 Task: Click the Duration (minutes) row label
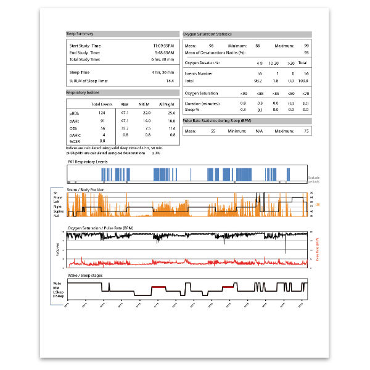point(202,104)
